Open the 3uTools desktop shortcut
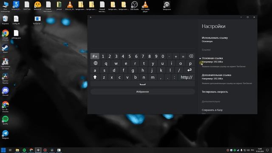Image resolution: width=272 pixels, height=153 pixels. tap(16, 6)
